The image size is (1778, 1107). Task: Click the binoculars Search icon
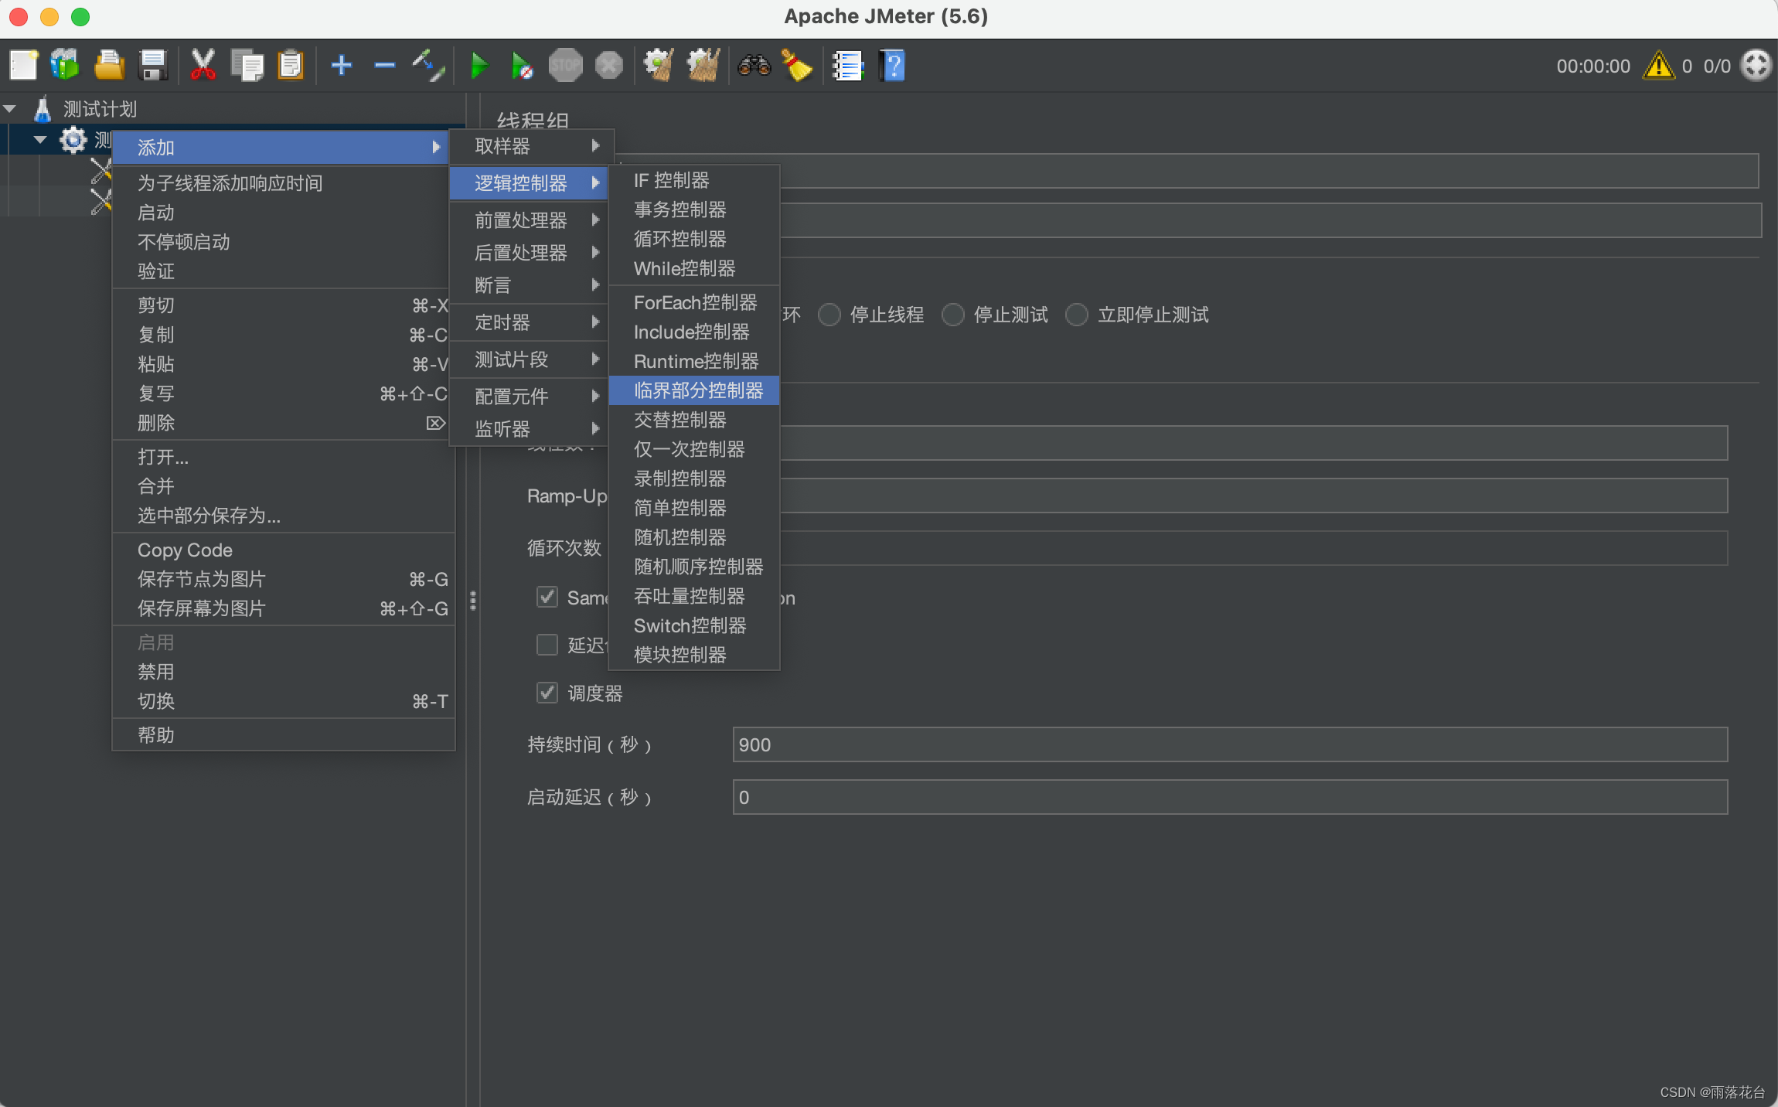tap(754, 66)
